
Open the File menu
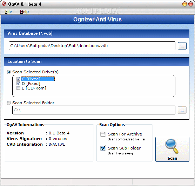pos(8,12)
